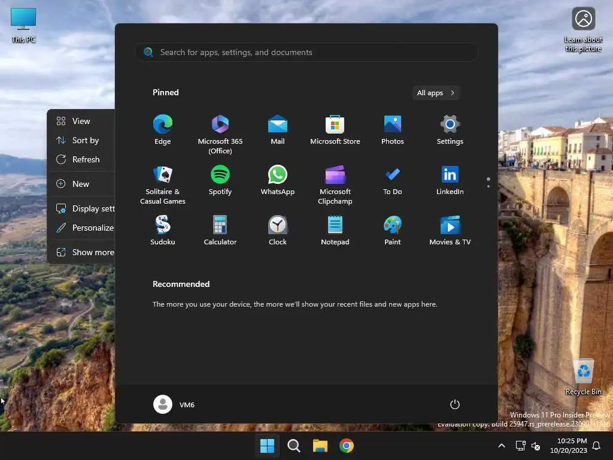Viewport: 613px width, 460px height.
Task: Choose Personalize in the context menu
Action: point(81,228)
